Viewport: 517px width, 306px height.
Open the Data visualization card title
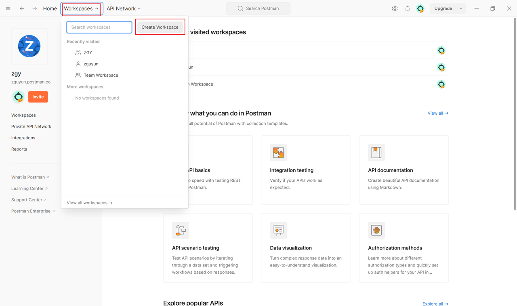click(x=291, y=248)
